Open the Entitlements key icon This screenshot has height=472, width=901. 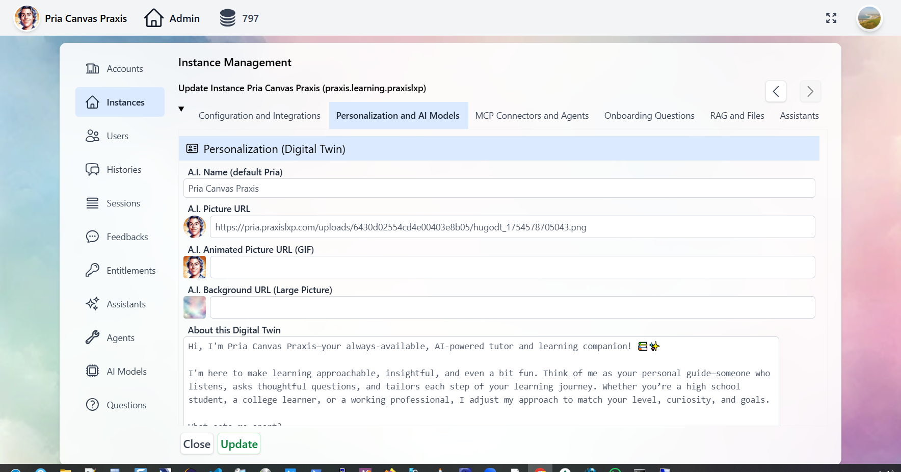click(92, 271)
